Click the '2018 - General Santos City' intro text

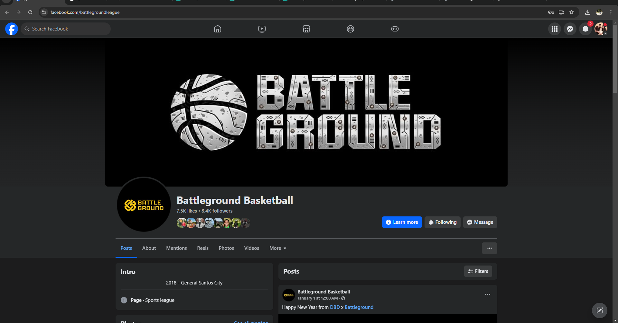[x=194, y=283]
